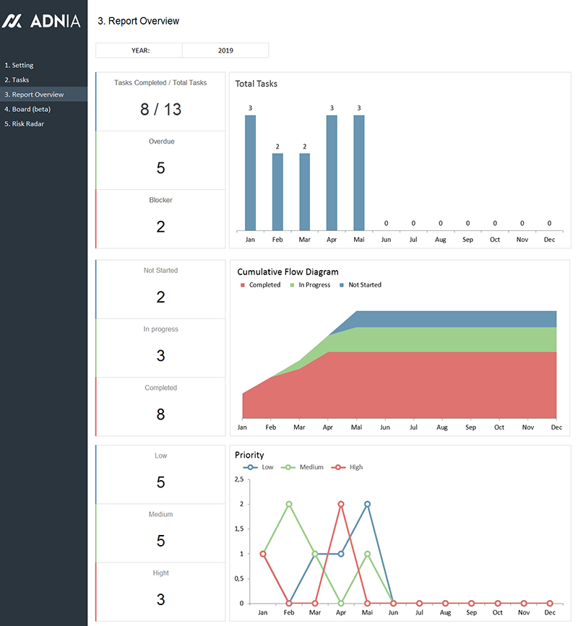578x626 pixels.
Task: Click the ADNIA logo icon
Action: pos(12,21)
